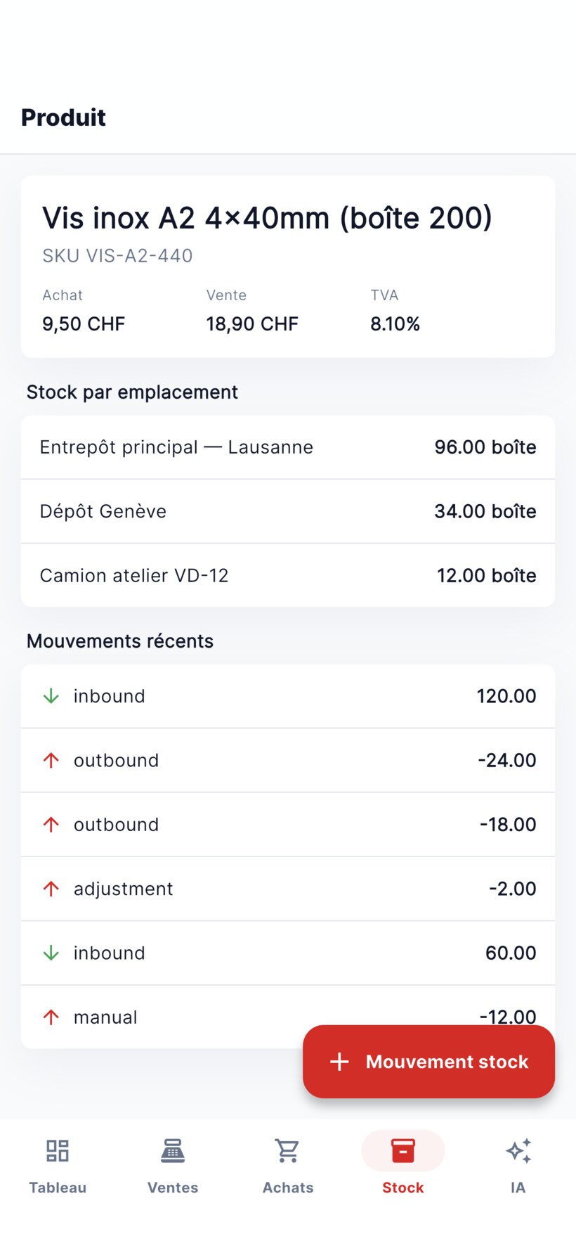The height and width of the screenshot is (1253, 576).
Task: Open the IA sparkles icon
Action: [518, 1150]
